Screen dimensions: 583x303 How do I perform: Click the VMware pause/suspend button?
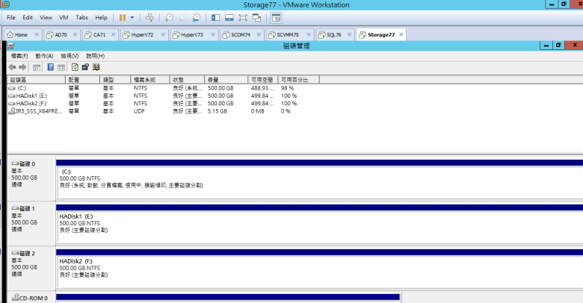(x=122, y=16)
